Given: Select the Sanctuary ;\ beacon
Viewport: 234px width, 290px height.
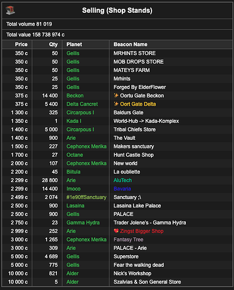Looking at the screenshot, I should point(127,197).
